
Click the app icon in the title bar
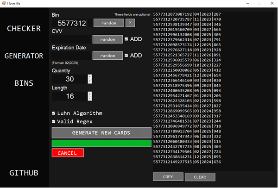point(4,3)
